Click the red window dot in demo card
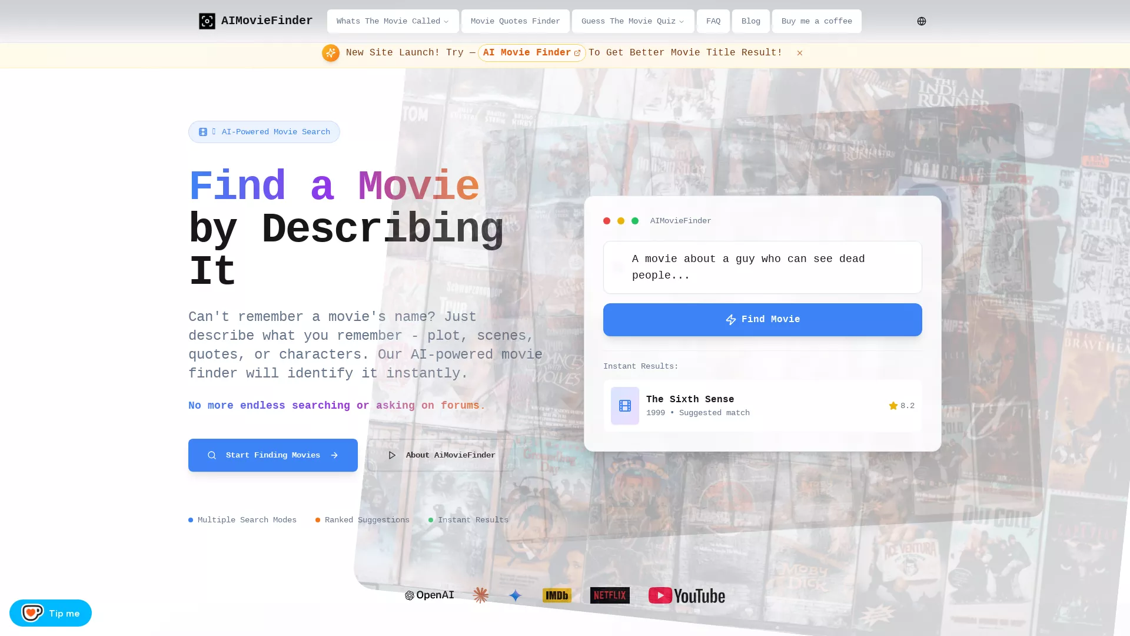This screenshot has height=636, width=1130. 607,221
